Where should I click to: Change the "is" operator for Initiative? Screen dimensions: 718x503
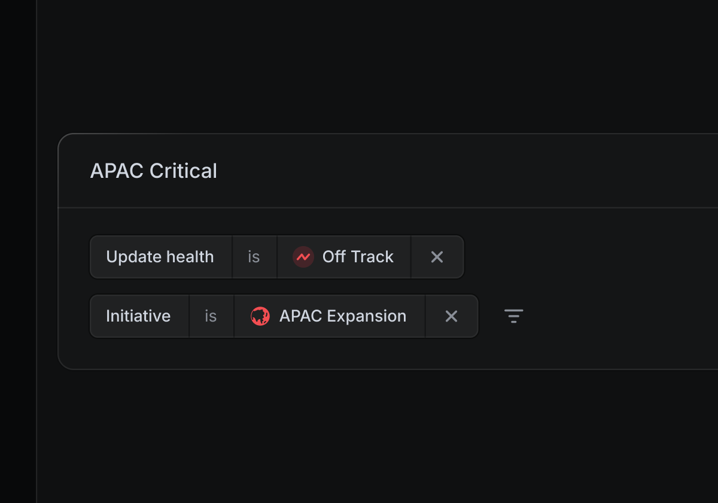[x=211, y=316]
